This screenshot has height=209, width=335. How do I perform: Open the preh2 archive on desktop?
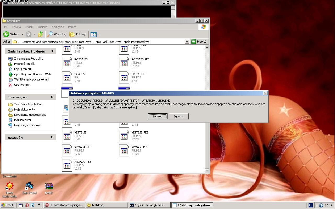coord(49,186)
